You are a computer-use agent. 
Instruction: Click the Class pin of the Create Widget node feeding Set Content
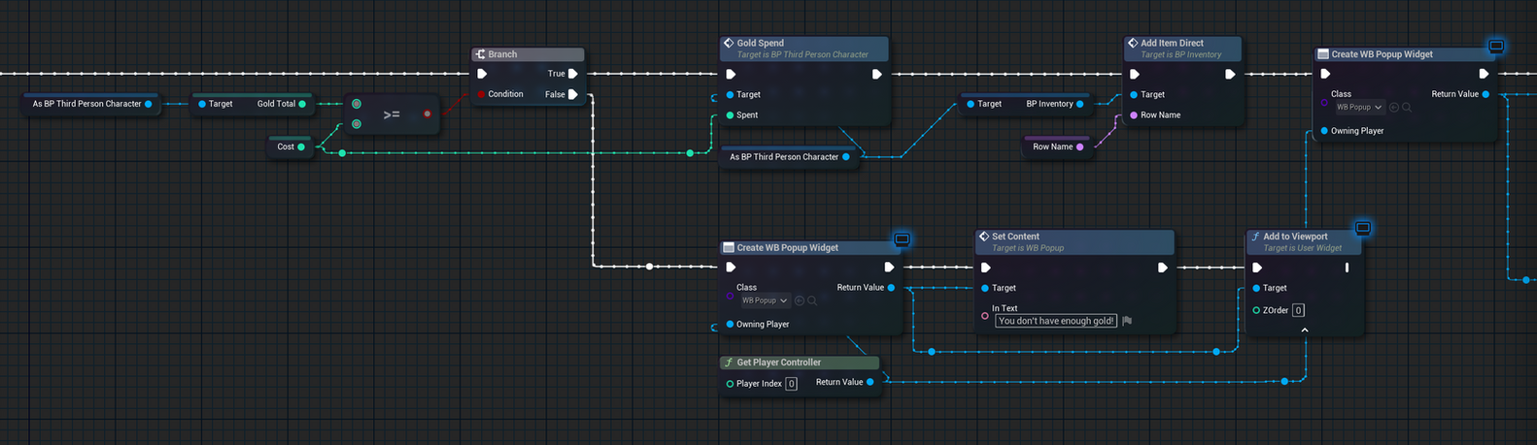pos(731,296)
